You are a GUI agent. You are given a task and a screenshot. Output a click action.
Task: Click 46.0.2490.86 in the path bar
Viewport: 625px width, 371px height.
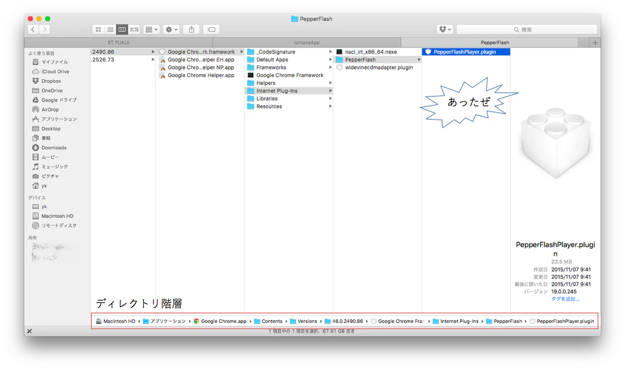pos(344,321)
